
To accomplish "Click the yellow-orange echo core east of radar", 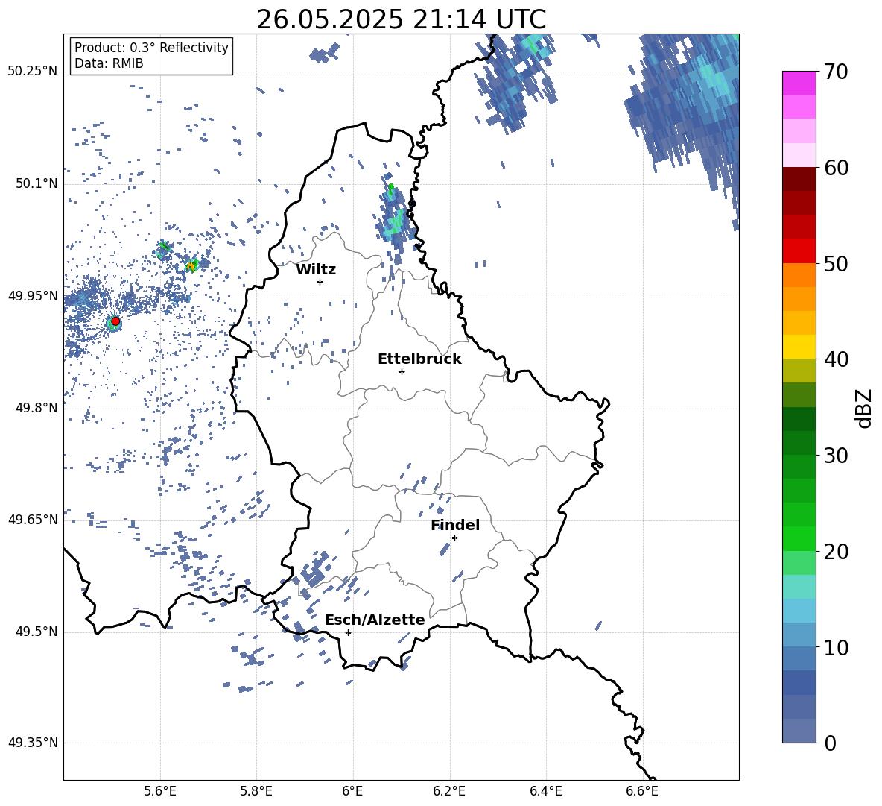I will coord(191,265).
